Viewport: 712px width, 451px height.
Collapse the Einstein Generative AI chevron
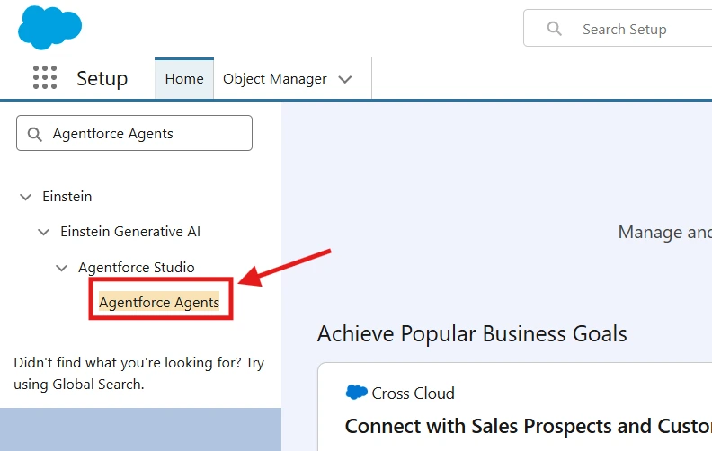pos(44,232)
